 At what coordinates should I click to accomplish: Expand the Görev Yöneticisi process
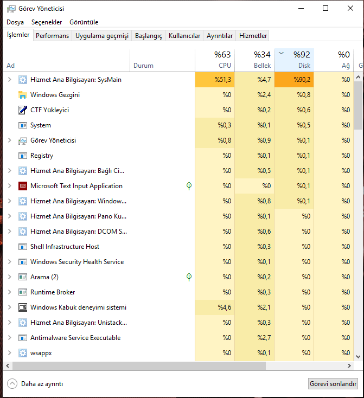point(10,140)
